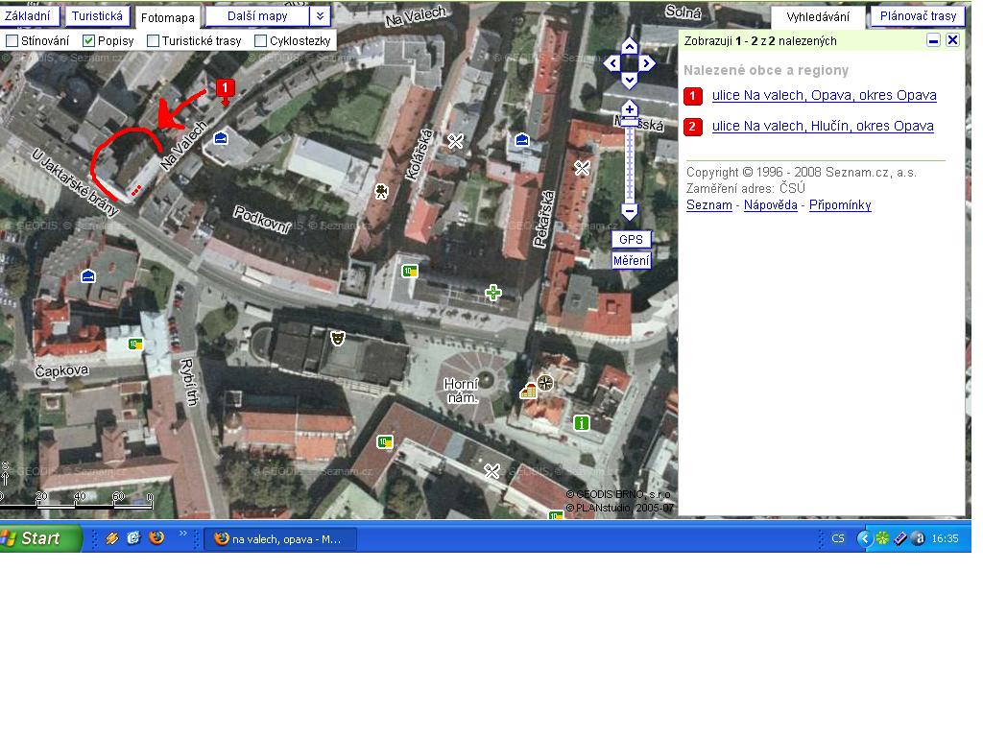The width and height of the screenshot is (983, 737).
Task: Click the red number 1 map marker
Action: click(225, 89)
